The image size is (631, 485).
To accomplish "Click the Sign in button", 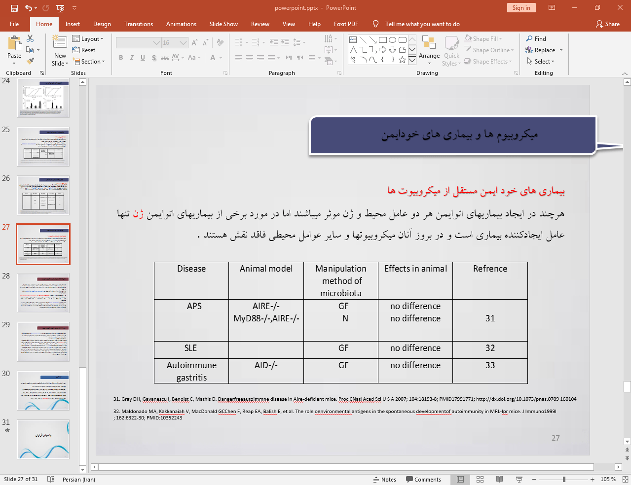I will (x=521, y=8).
